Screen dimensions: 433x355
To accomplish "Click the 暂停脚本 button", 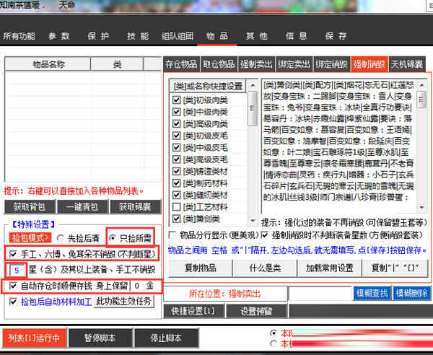I will [100, 338].
